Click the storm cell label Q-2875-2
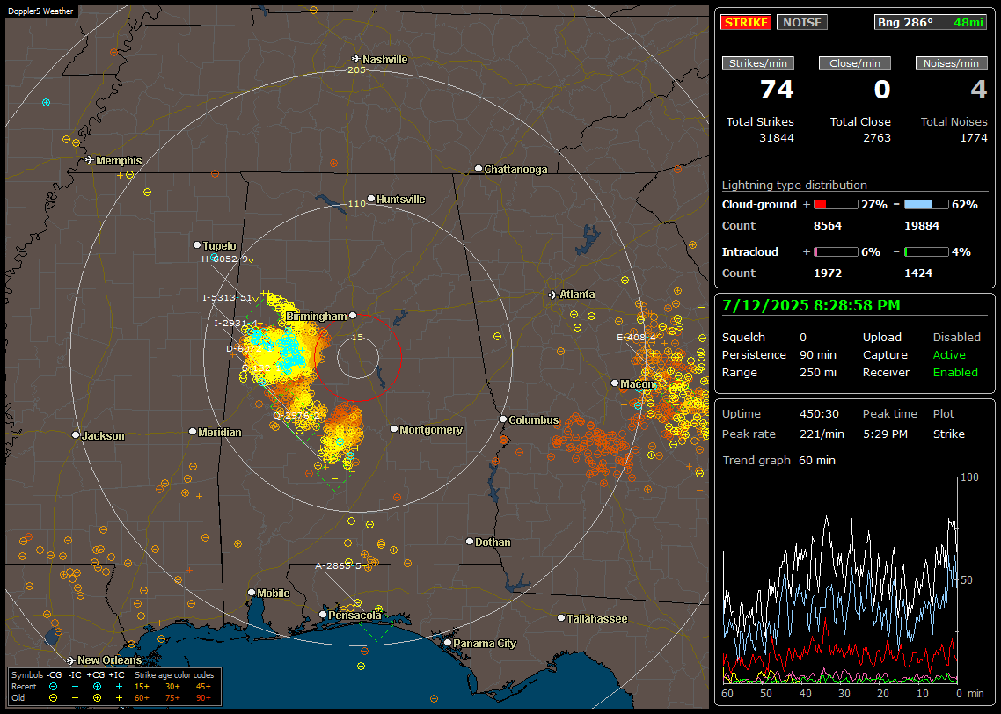 (x=296, y=415)
